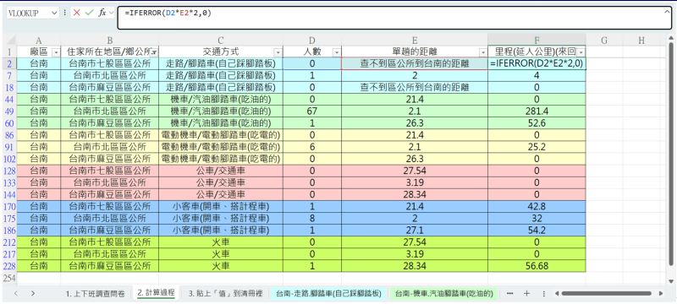Open Insert Function with the fx icon
The width and height of the screenshot is (677, 304).
pyautogui.click(x=102, y=13)
